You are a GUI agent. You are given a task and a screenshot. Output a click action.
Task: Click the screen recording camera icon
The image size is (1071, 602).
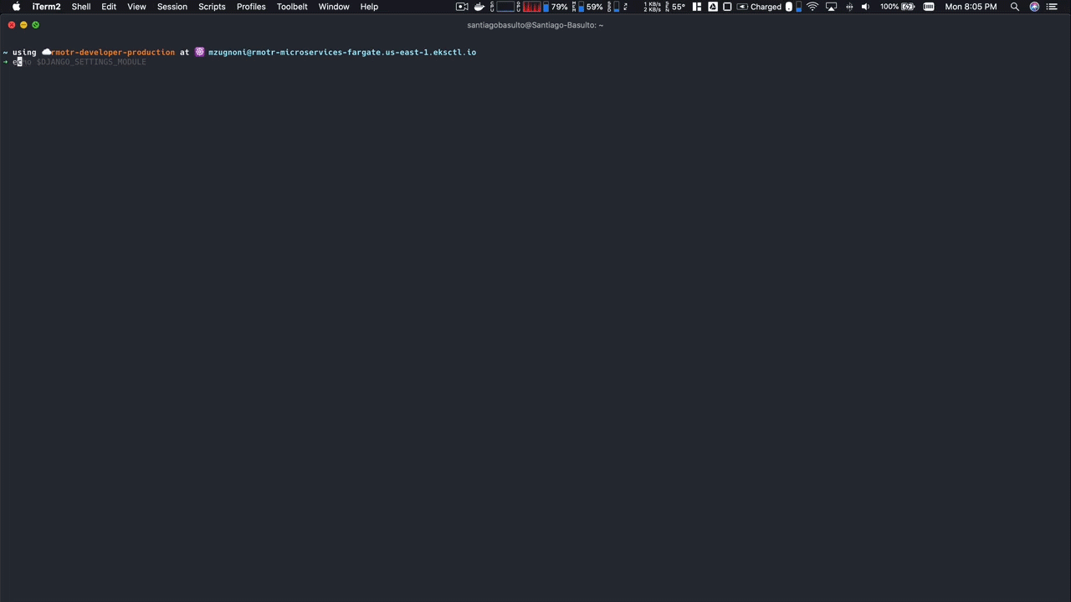point(462,7)
